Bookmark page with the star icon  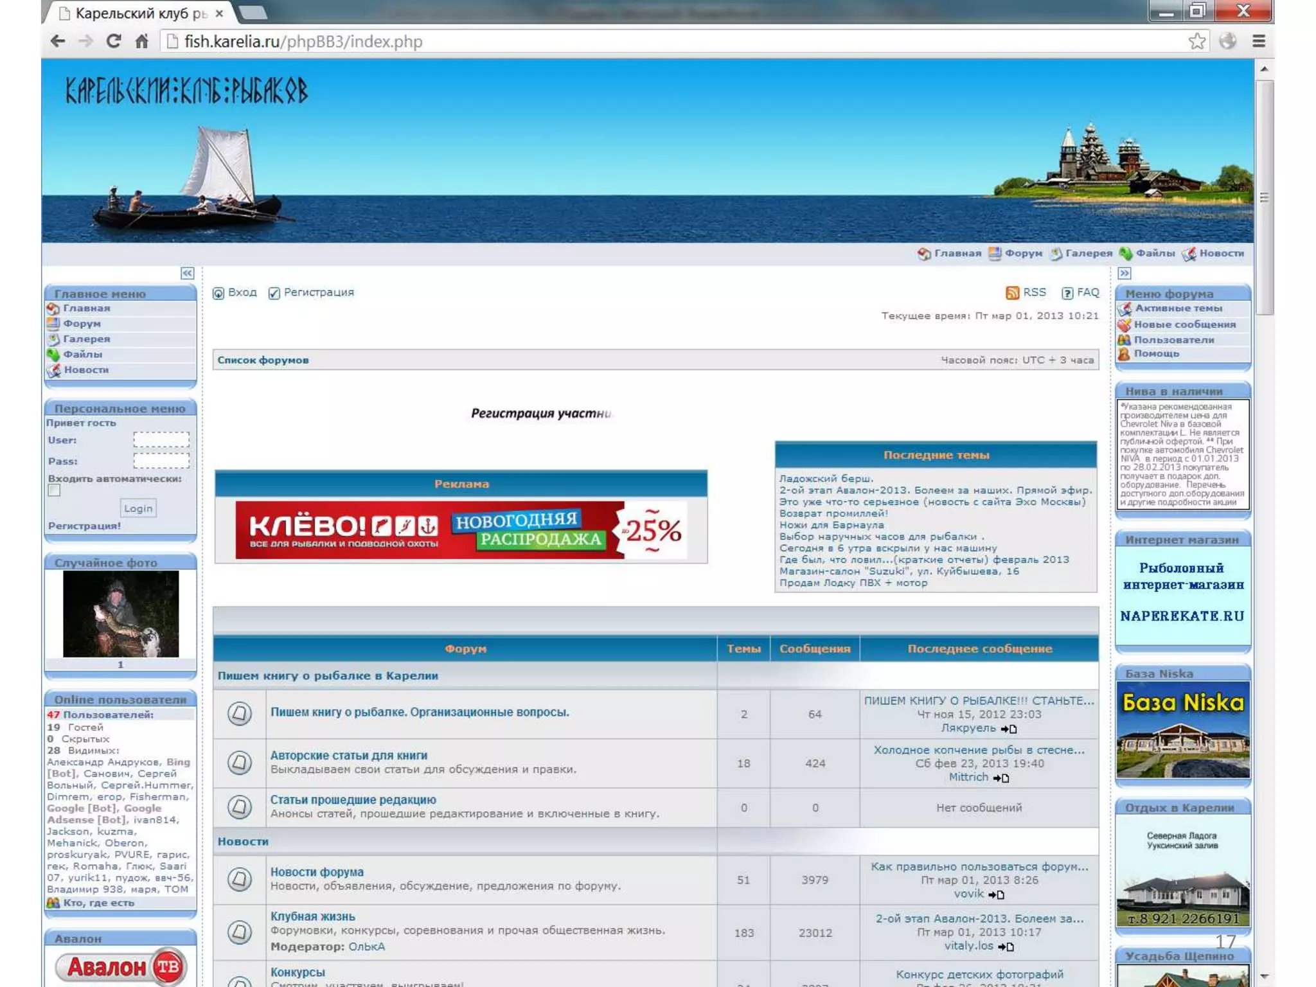pyautogui.click(x=1196, y=42)
